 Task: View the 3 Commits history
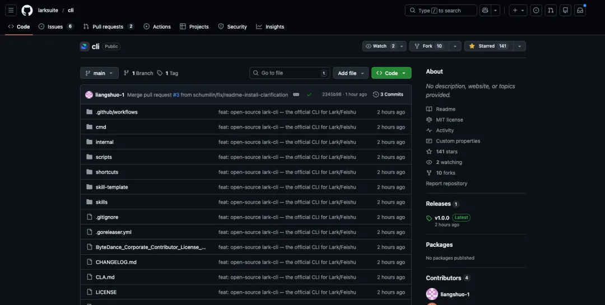(388, 95)
